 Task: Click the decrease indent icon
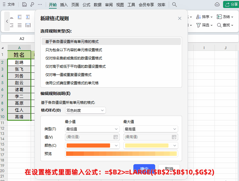(19, 17)
